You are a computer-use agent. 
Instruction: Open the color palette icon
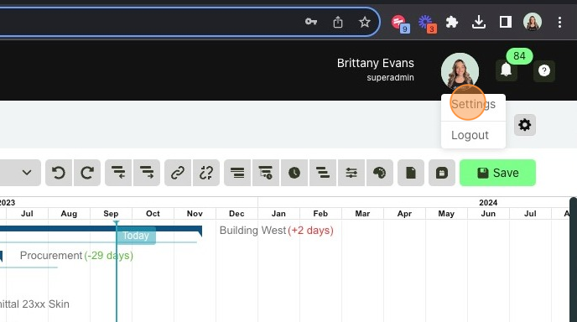coord(379,173)
